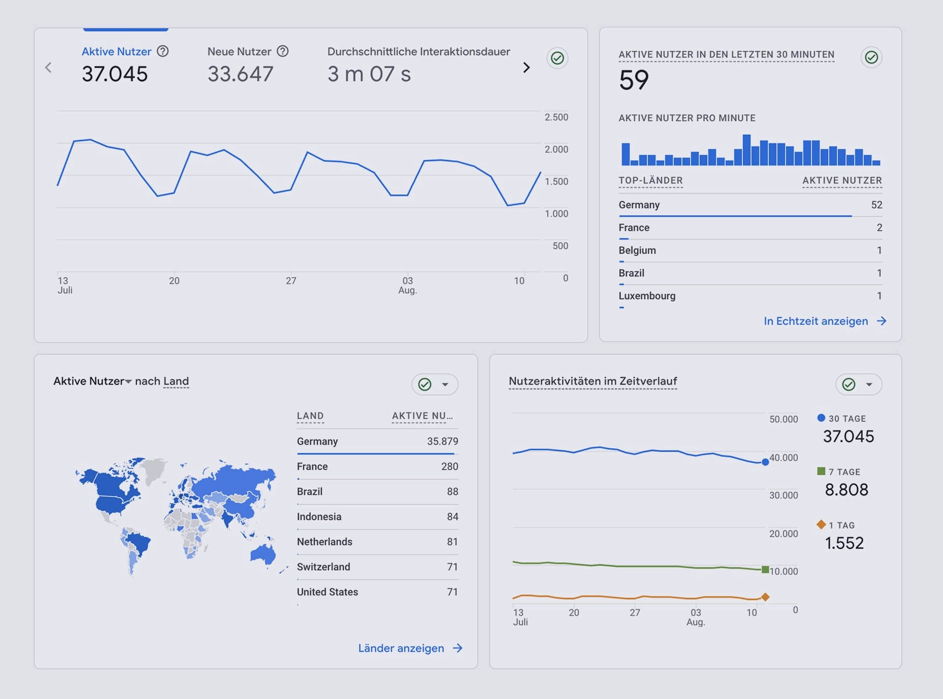Click arrow beside Länder anzeigen
The height and width of the screenshot is (699, 943).
point(458,648)
